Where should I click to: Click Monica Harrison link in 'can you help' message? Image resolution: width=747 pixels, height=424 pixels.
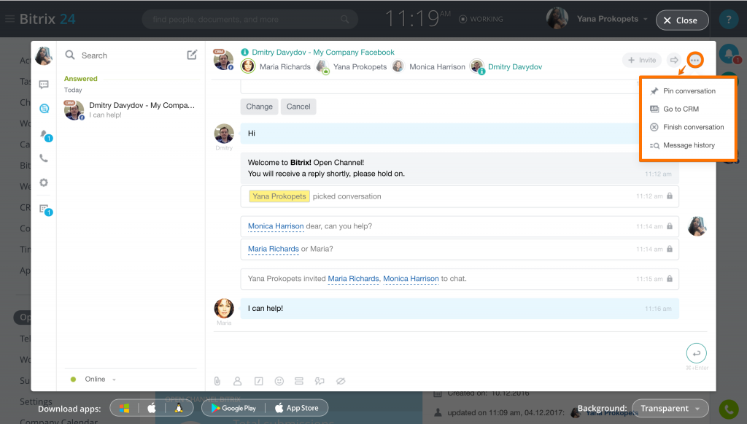[276, 226]
